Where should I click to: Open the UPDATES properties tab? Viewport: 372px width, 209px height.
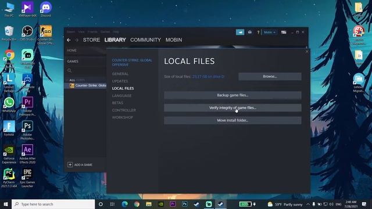[120, 81]
